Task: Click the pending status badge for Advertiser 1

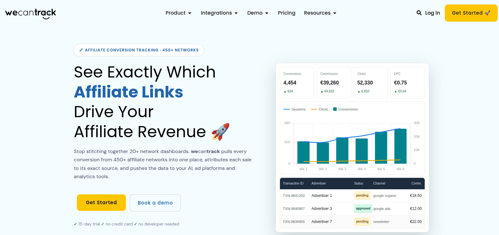Action: coord(362,196)
